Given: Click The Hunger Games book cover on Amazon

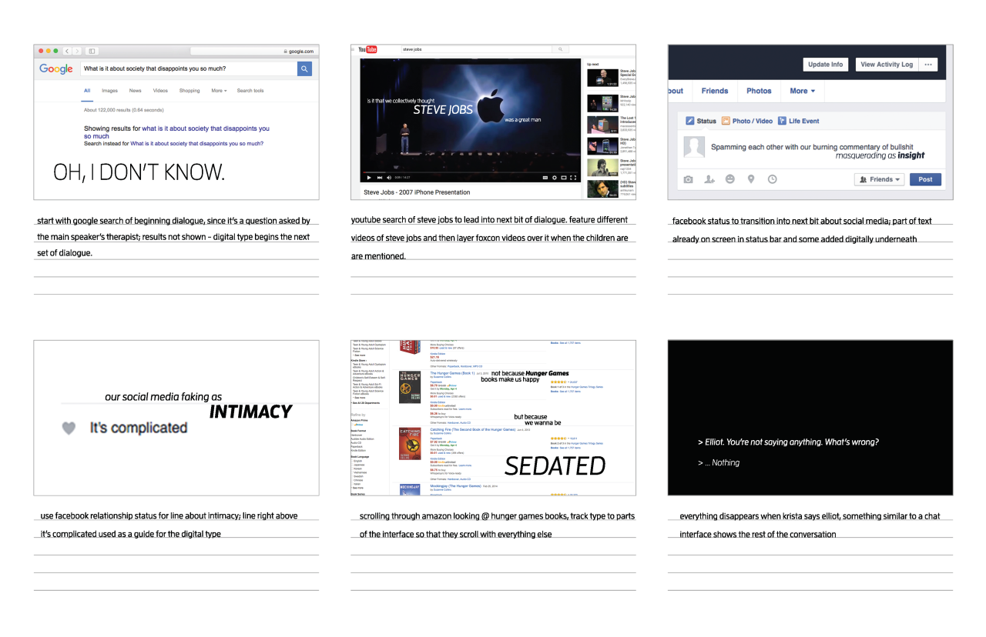Looking at the screenshot, I should tap(410, 388).
